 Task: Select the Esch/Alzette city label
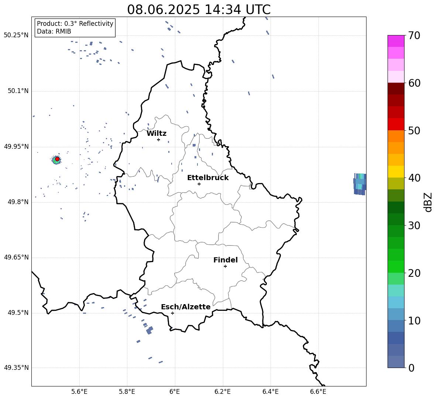click(186, 307)
